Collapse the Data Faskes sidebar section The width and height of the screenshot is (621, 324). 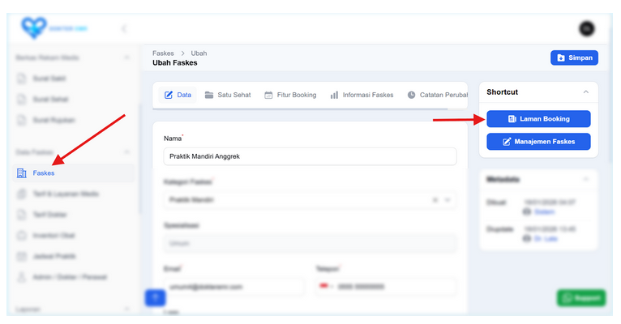tap(126, 152)
